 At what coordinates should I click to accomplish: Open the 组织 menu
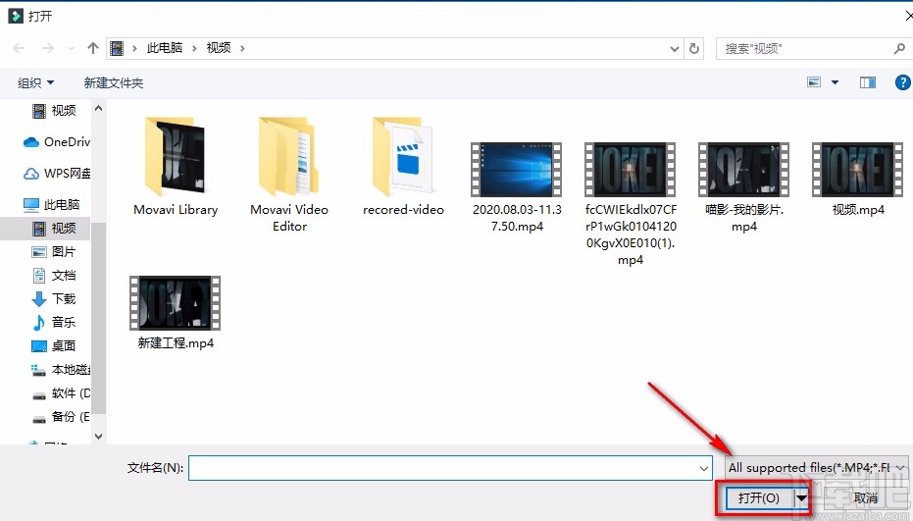tap(35, 82)
